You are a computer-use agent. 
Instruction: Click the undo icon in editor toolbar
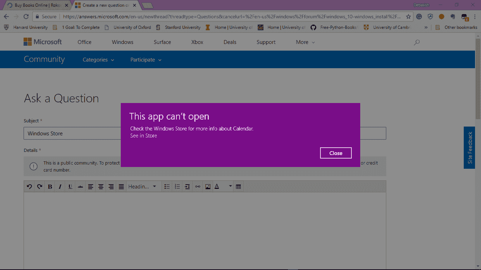click(x=29, y=187)
